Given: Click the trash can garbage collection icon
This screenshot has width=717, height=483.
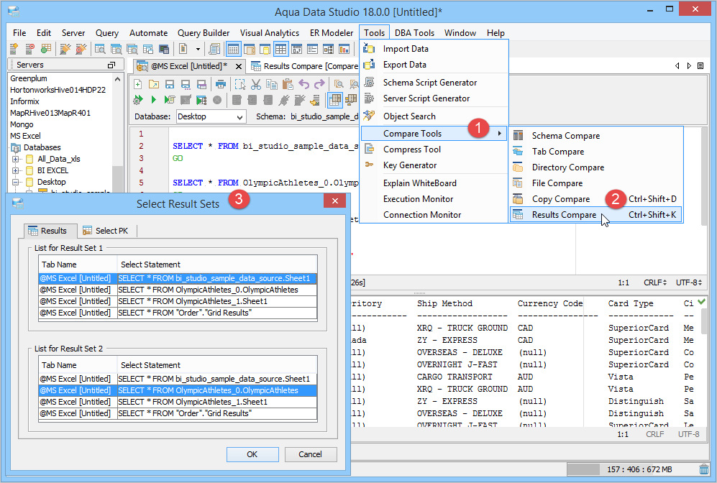Looking at the screenshot, I should pyautogui.click(x=703, y=469).
